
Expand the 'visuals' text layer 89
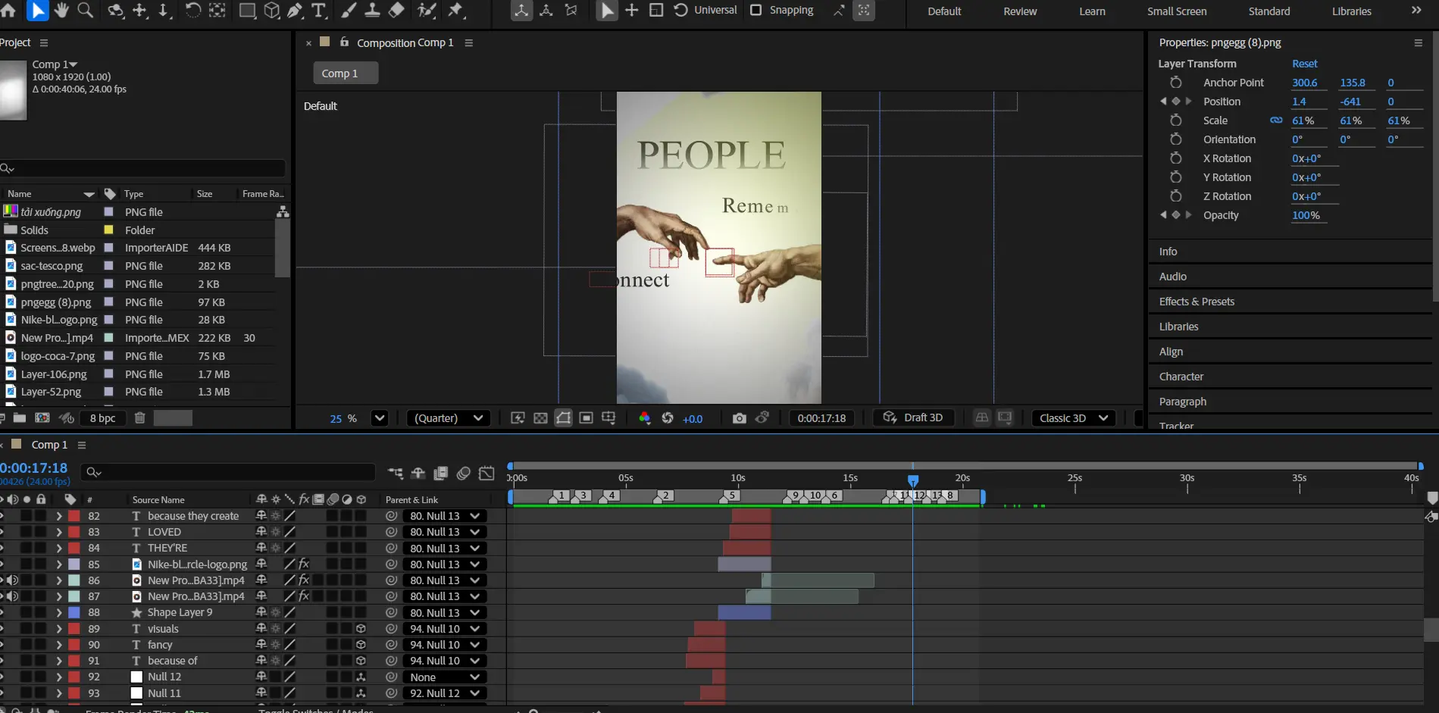(x=58, y=629)
